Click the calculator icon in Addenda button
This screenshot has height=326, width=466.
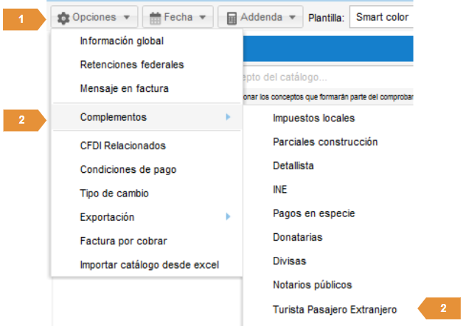point(232,17)
